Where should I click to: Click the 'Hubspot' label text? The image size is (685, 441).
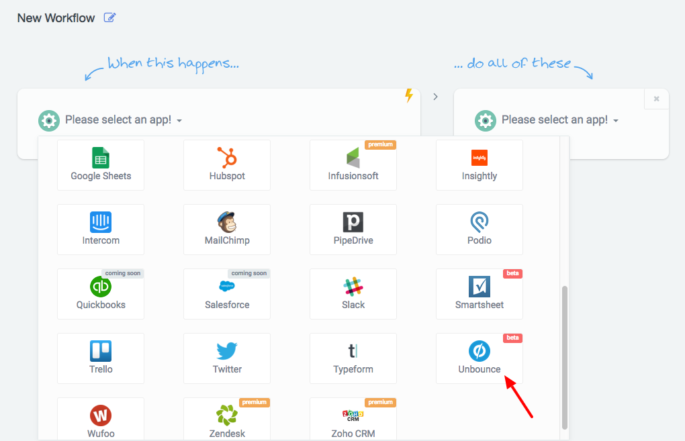(x=227, y=176)
